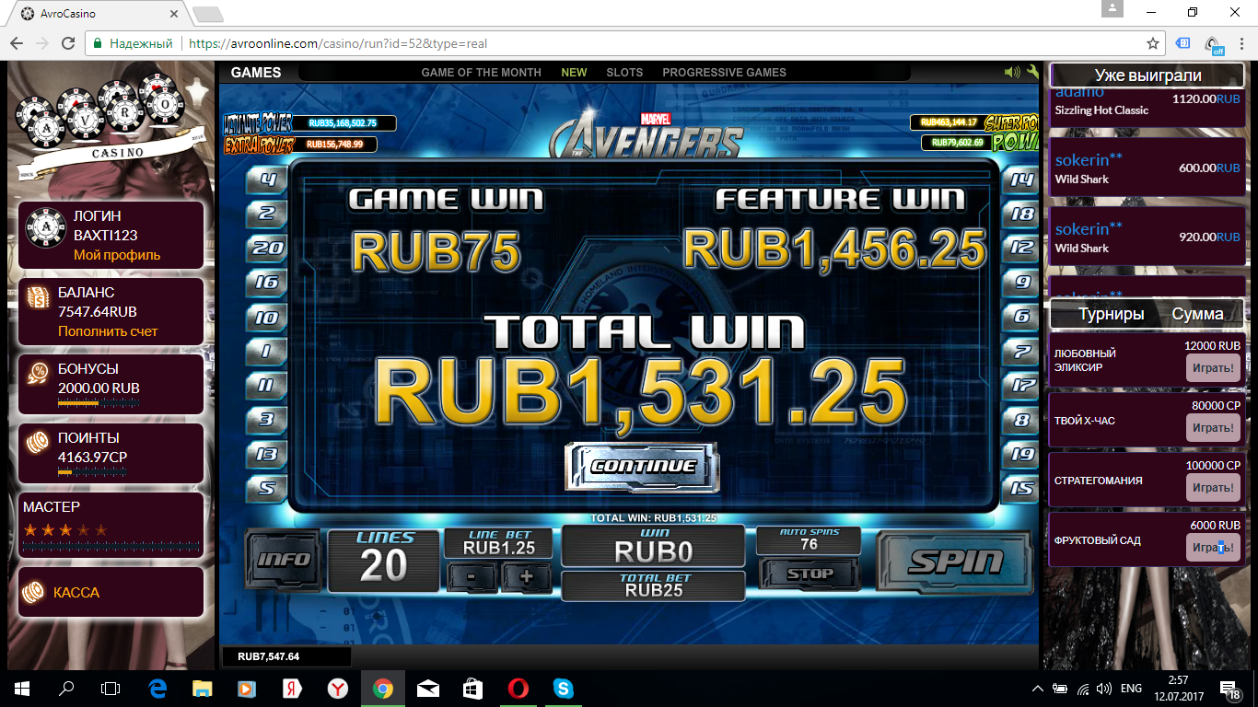Select payline number 4 marker

[267, 181]
